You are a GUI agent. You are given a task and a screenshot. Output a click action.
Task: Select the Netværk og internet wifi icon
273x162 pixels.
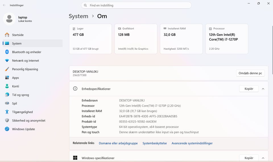(7, 61)
